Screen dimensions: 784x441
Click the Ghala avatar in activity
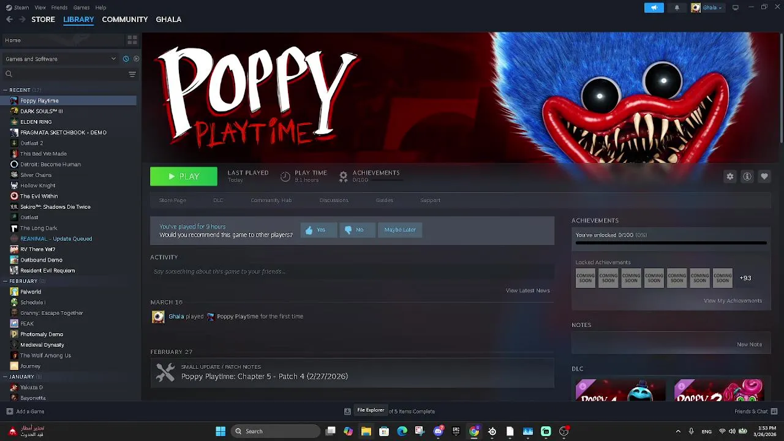[158, 317]
